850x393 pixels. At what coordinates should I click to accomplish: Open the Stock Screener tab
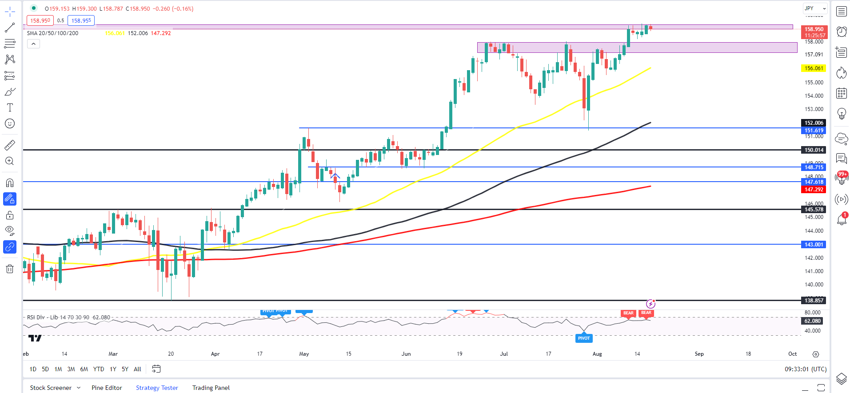51,388
